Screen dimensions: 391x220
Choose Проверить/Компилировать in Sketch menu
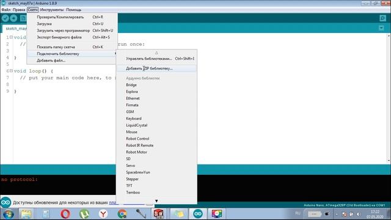click(x=72, y=17)
